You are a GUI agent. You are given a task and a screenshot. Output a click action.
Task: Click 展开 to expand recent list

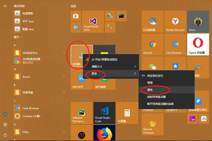coord(18,37)
